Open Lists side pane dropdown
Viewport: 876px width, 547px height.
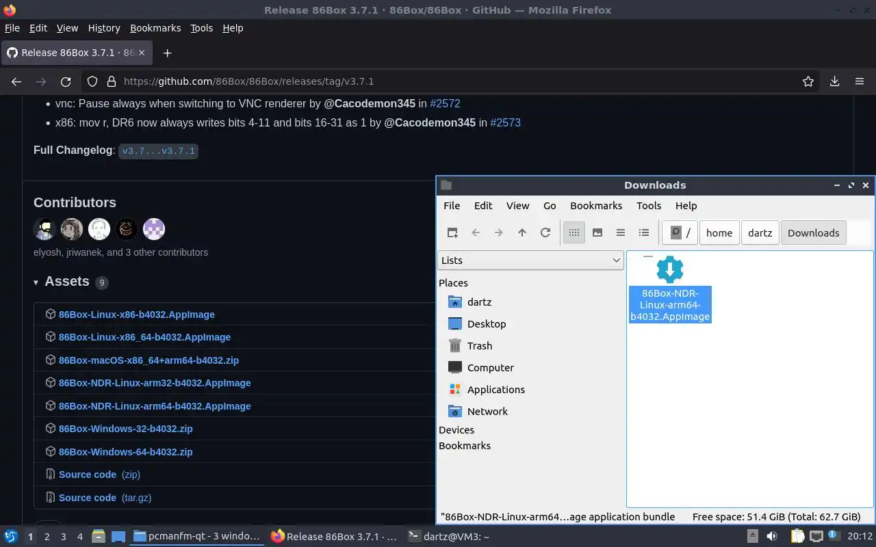[x=530, y=260]
